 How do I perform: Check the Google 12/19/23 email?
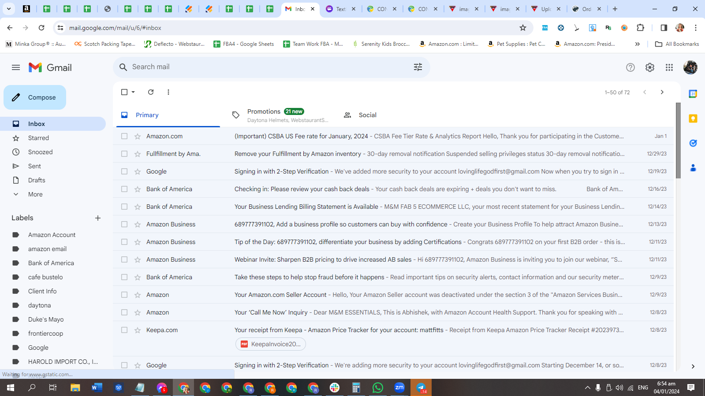[x=124, y=171]
